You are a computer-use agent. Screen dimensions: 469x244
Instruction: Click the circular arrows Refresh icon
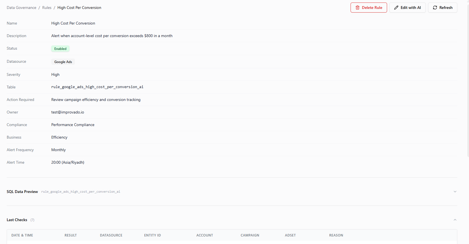point(435,8)
